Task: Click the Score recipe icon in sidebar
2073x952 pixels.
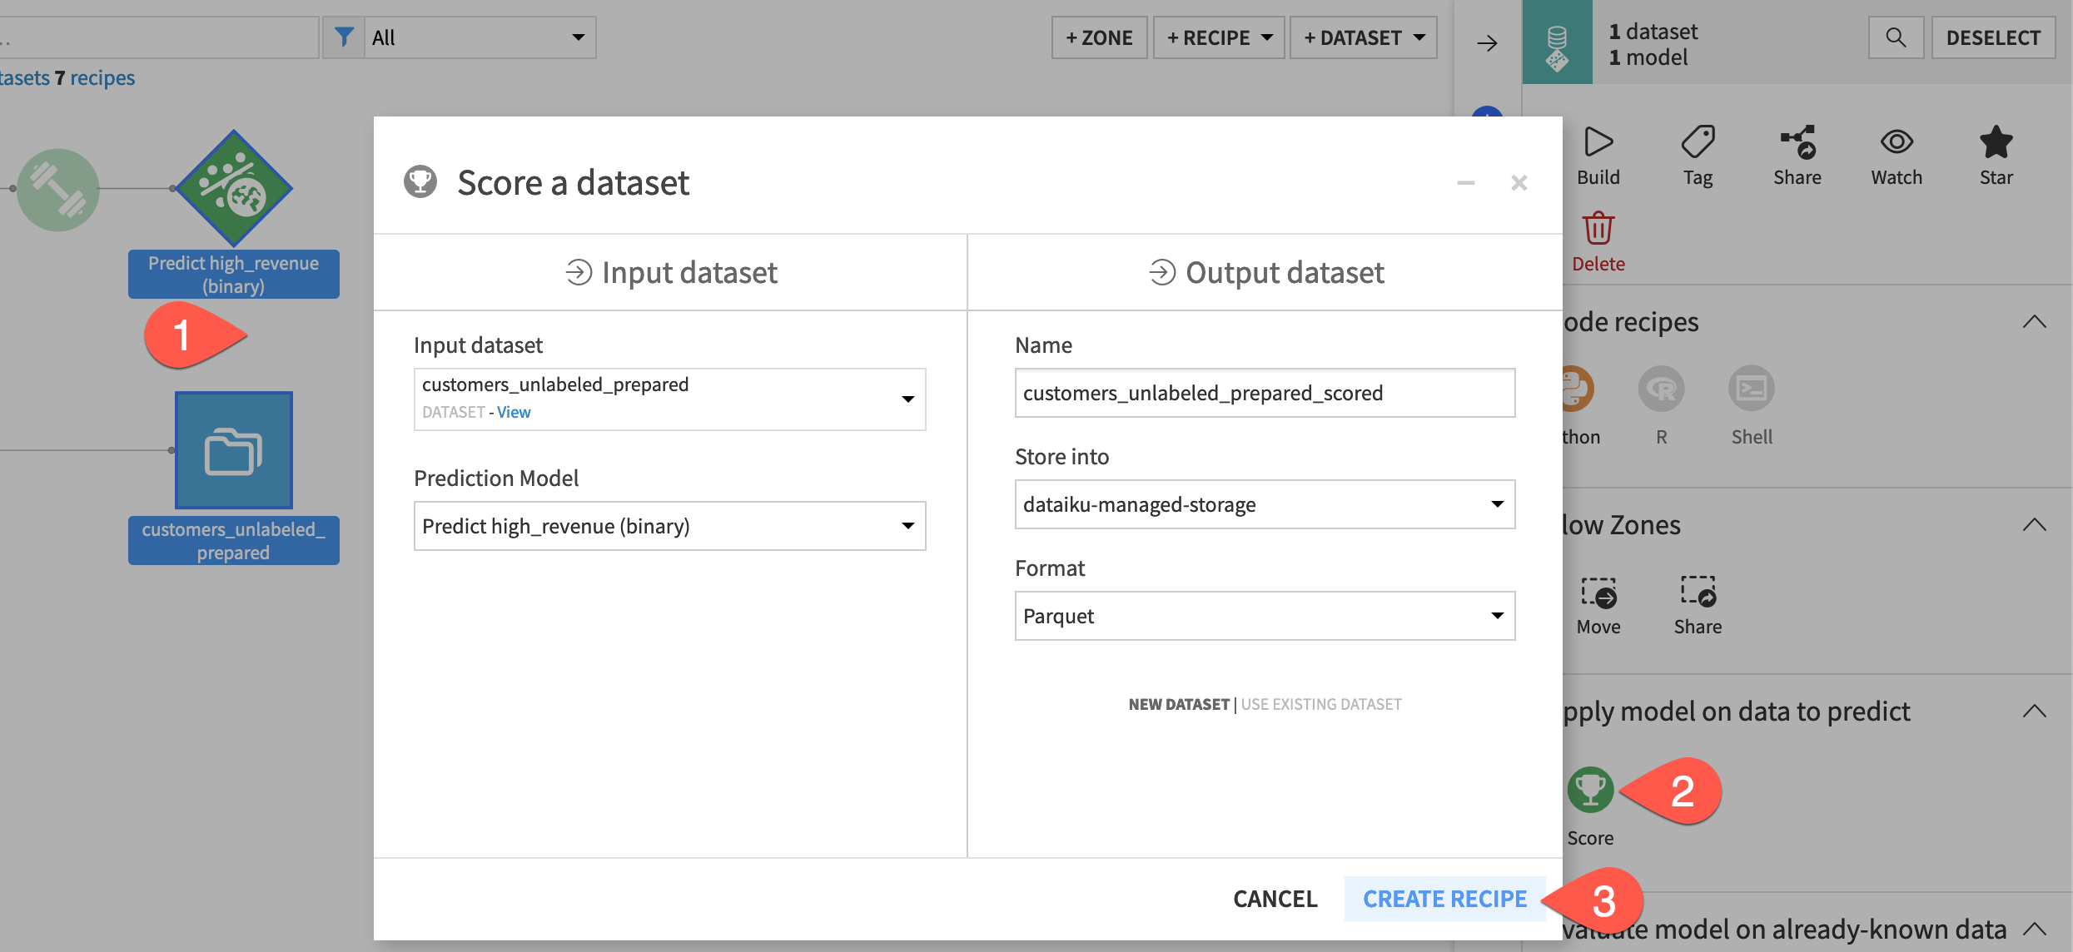Action: point(1590,792)
